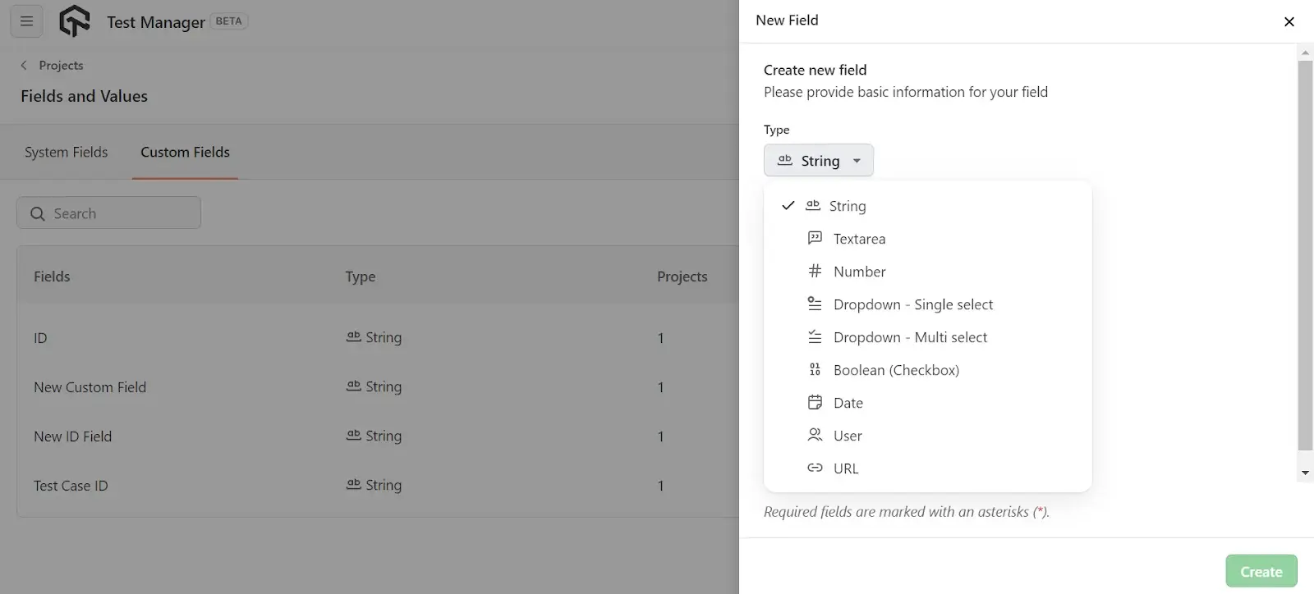
Task: Click the hamburger menu icon
Action: (26, 21)
